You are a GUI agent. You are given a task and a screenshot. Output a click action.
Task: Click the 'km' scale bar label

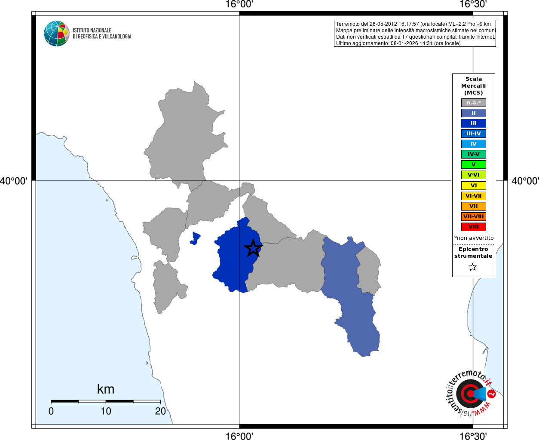[x=106, y=389]
